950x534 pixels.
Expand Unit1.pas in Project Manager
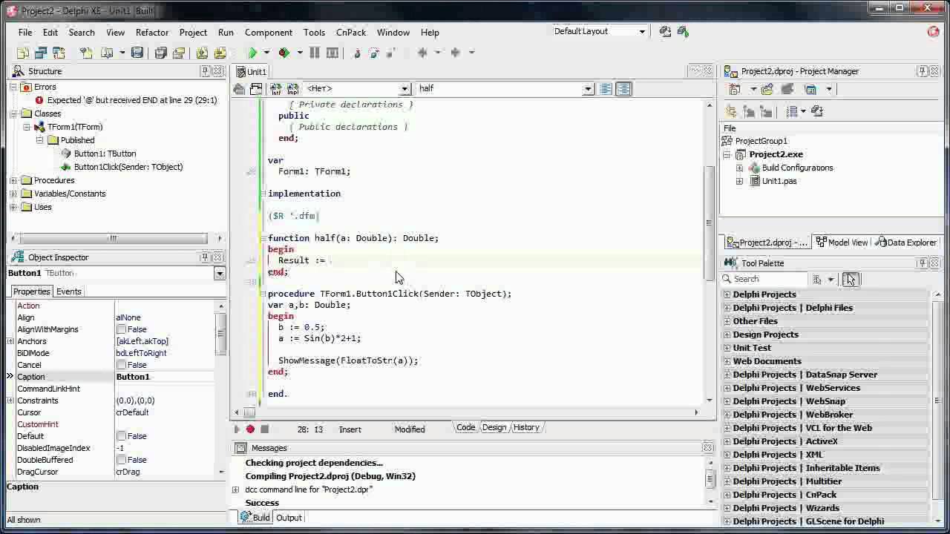tap(739, 181)
